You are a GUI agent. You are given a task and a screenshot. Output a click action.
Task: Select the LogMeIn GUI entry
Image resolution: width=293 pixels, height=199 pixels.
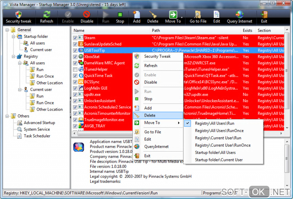(96, 88)
